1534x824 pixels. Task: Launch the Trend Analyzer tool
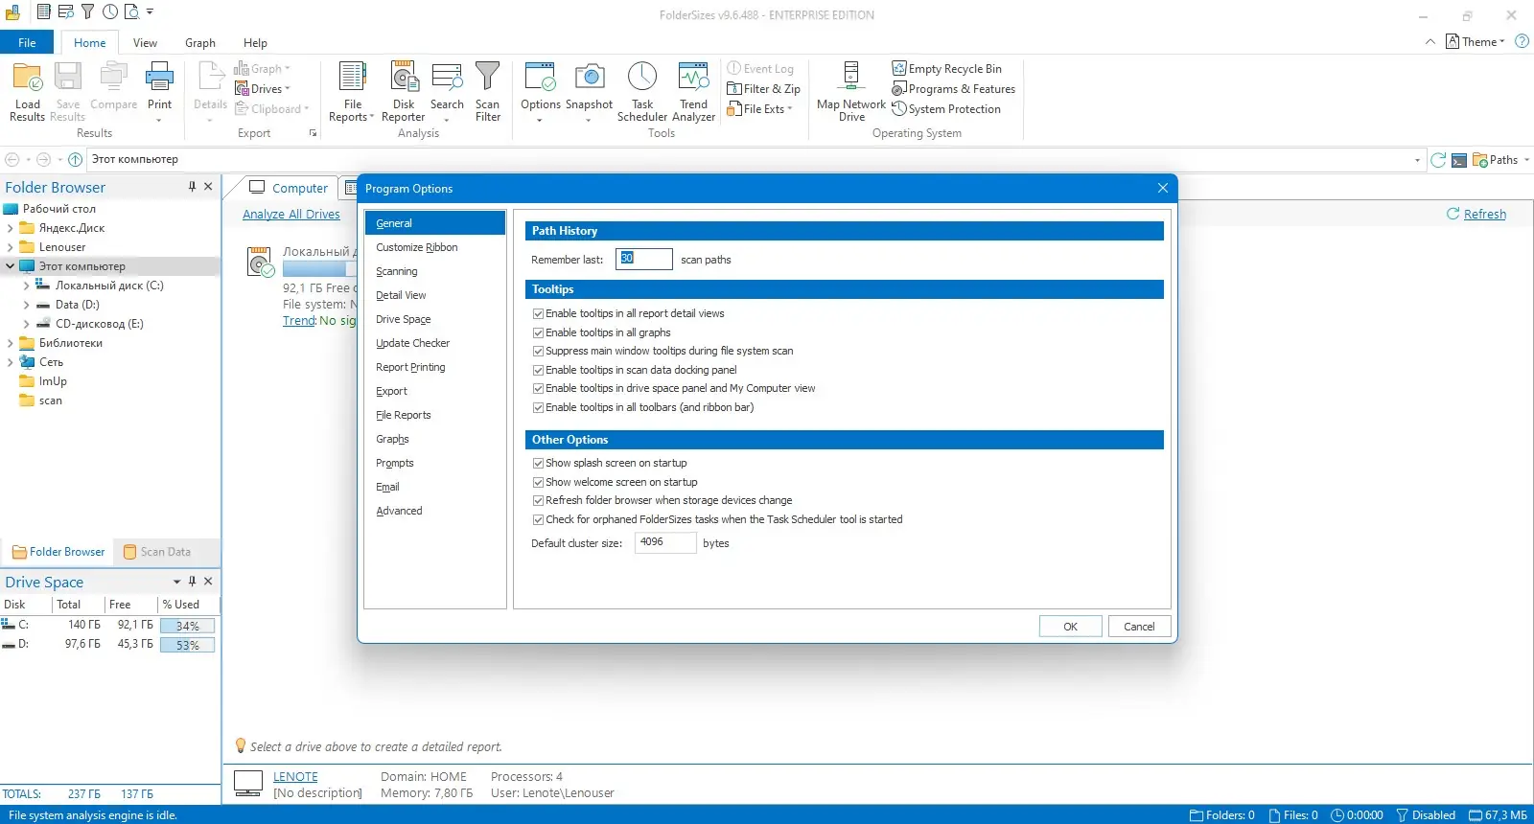click(x=693, y=92)
